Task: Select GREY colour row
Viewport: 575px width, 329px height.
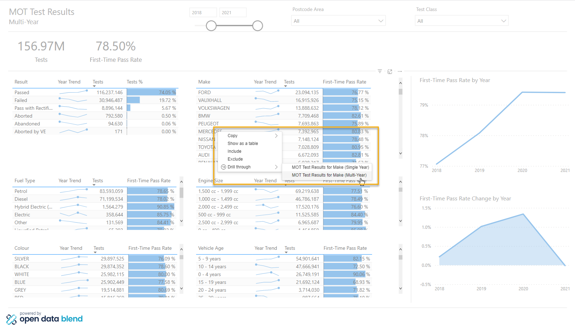Action: 95,290
